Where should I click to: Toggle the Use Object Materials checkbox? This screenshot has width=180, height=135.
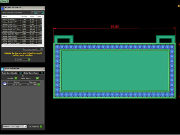[42, 49]
